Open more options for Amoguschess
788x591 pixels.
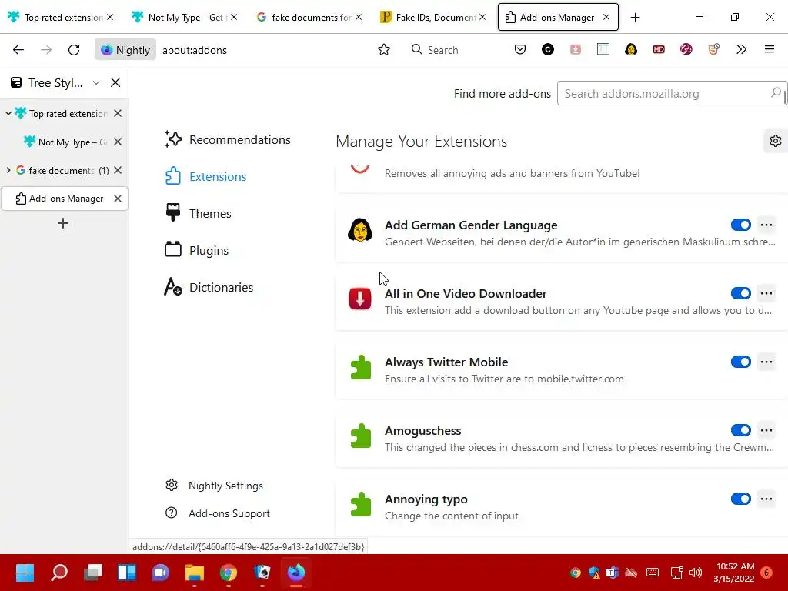click(766, 430)
